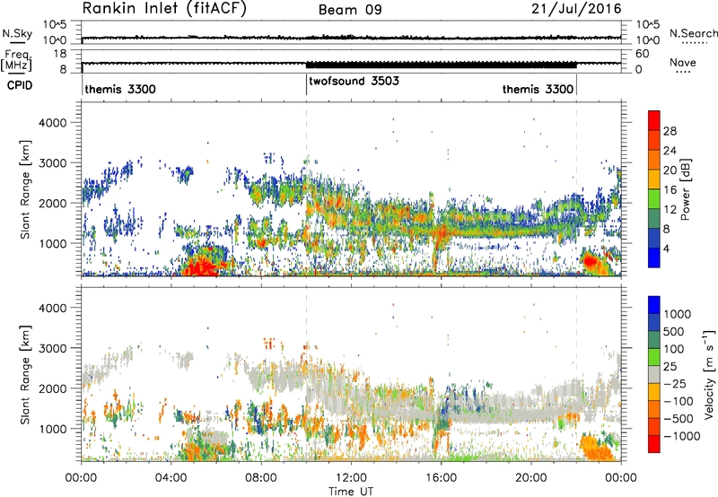Click the red high-power patch near 05:00

(201, 266)
